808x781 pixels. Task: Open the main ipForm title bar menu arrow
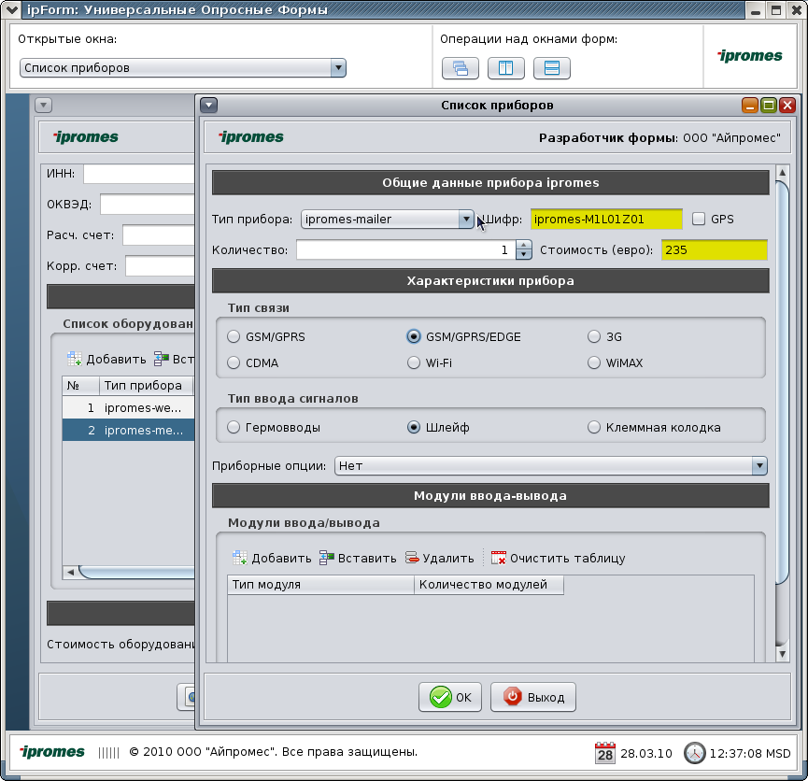point(11,9)
